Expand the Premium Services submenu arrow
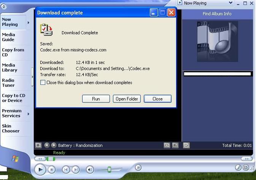Screen dimensions: 256x180 pyautogui.click(x=29, y=114)
